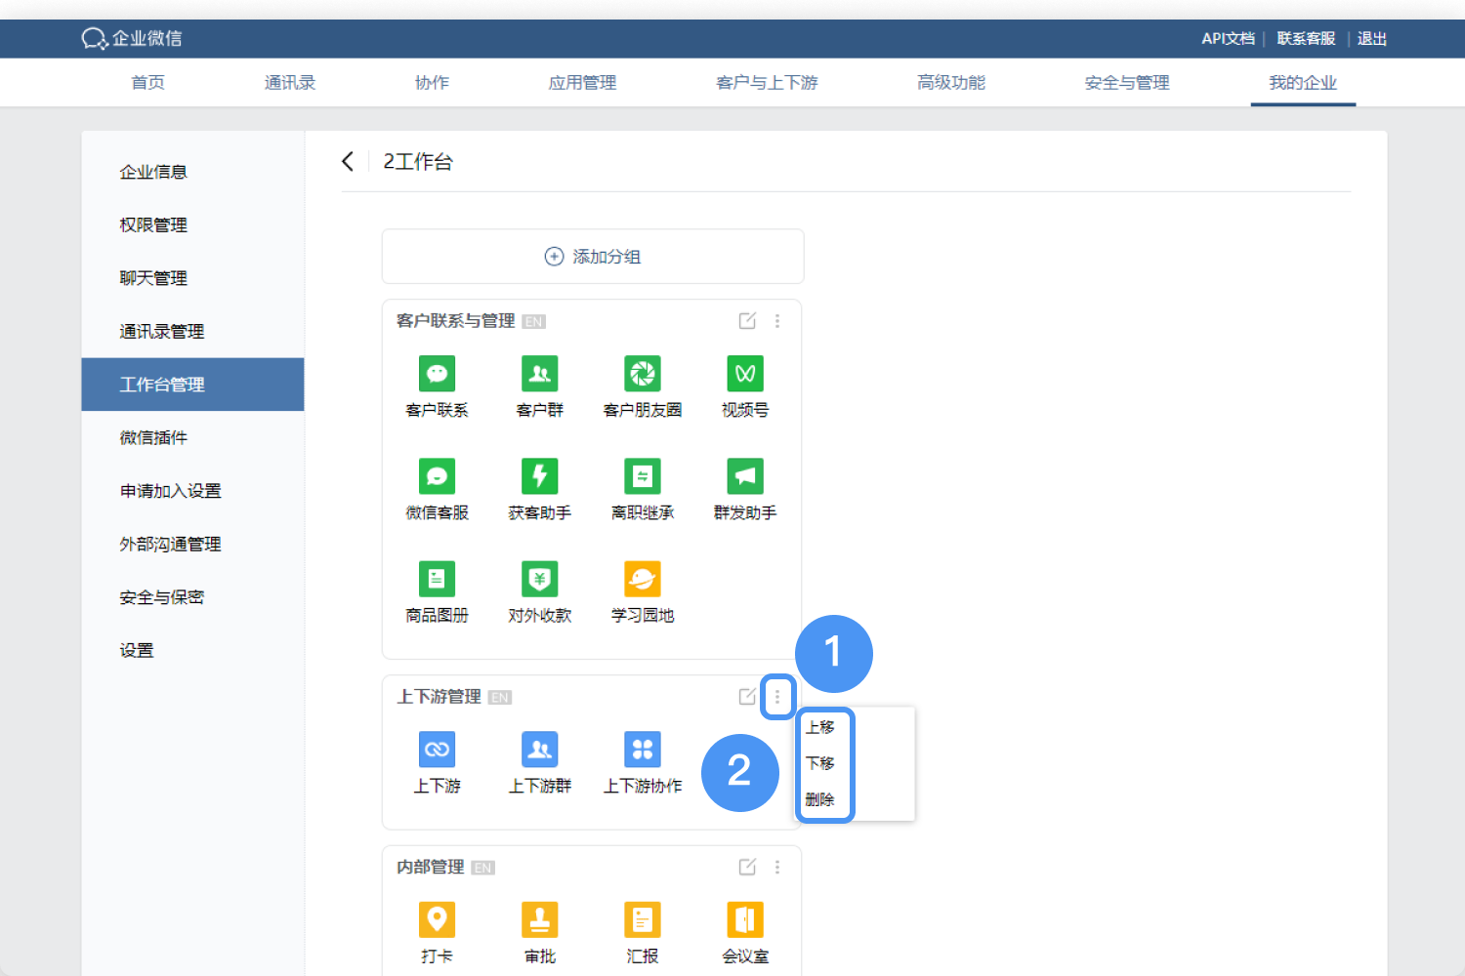Click the 对外收款 icon
The width and height of the screenshot is (1465, 976).
pos(539,578)
